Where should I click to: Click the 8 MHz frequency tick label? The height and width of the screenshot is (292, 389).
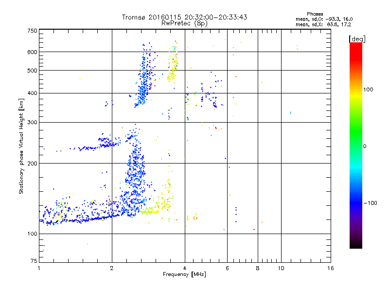click(x=258, y=268)
